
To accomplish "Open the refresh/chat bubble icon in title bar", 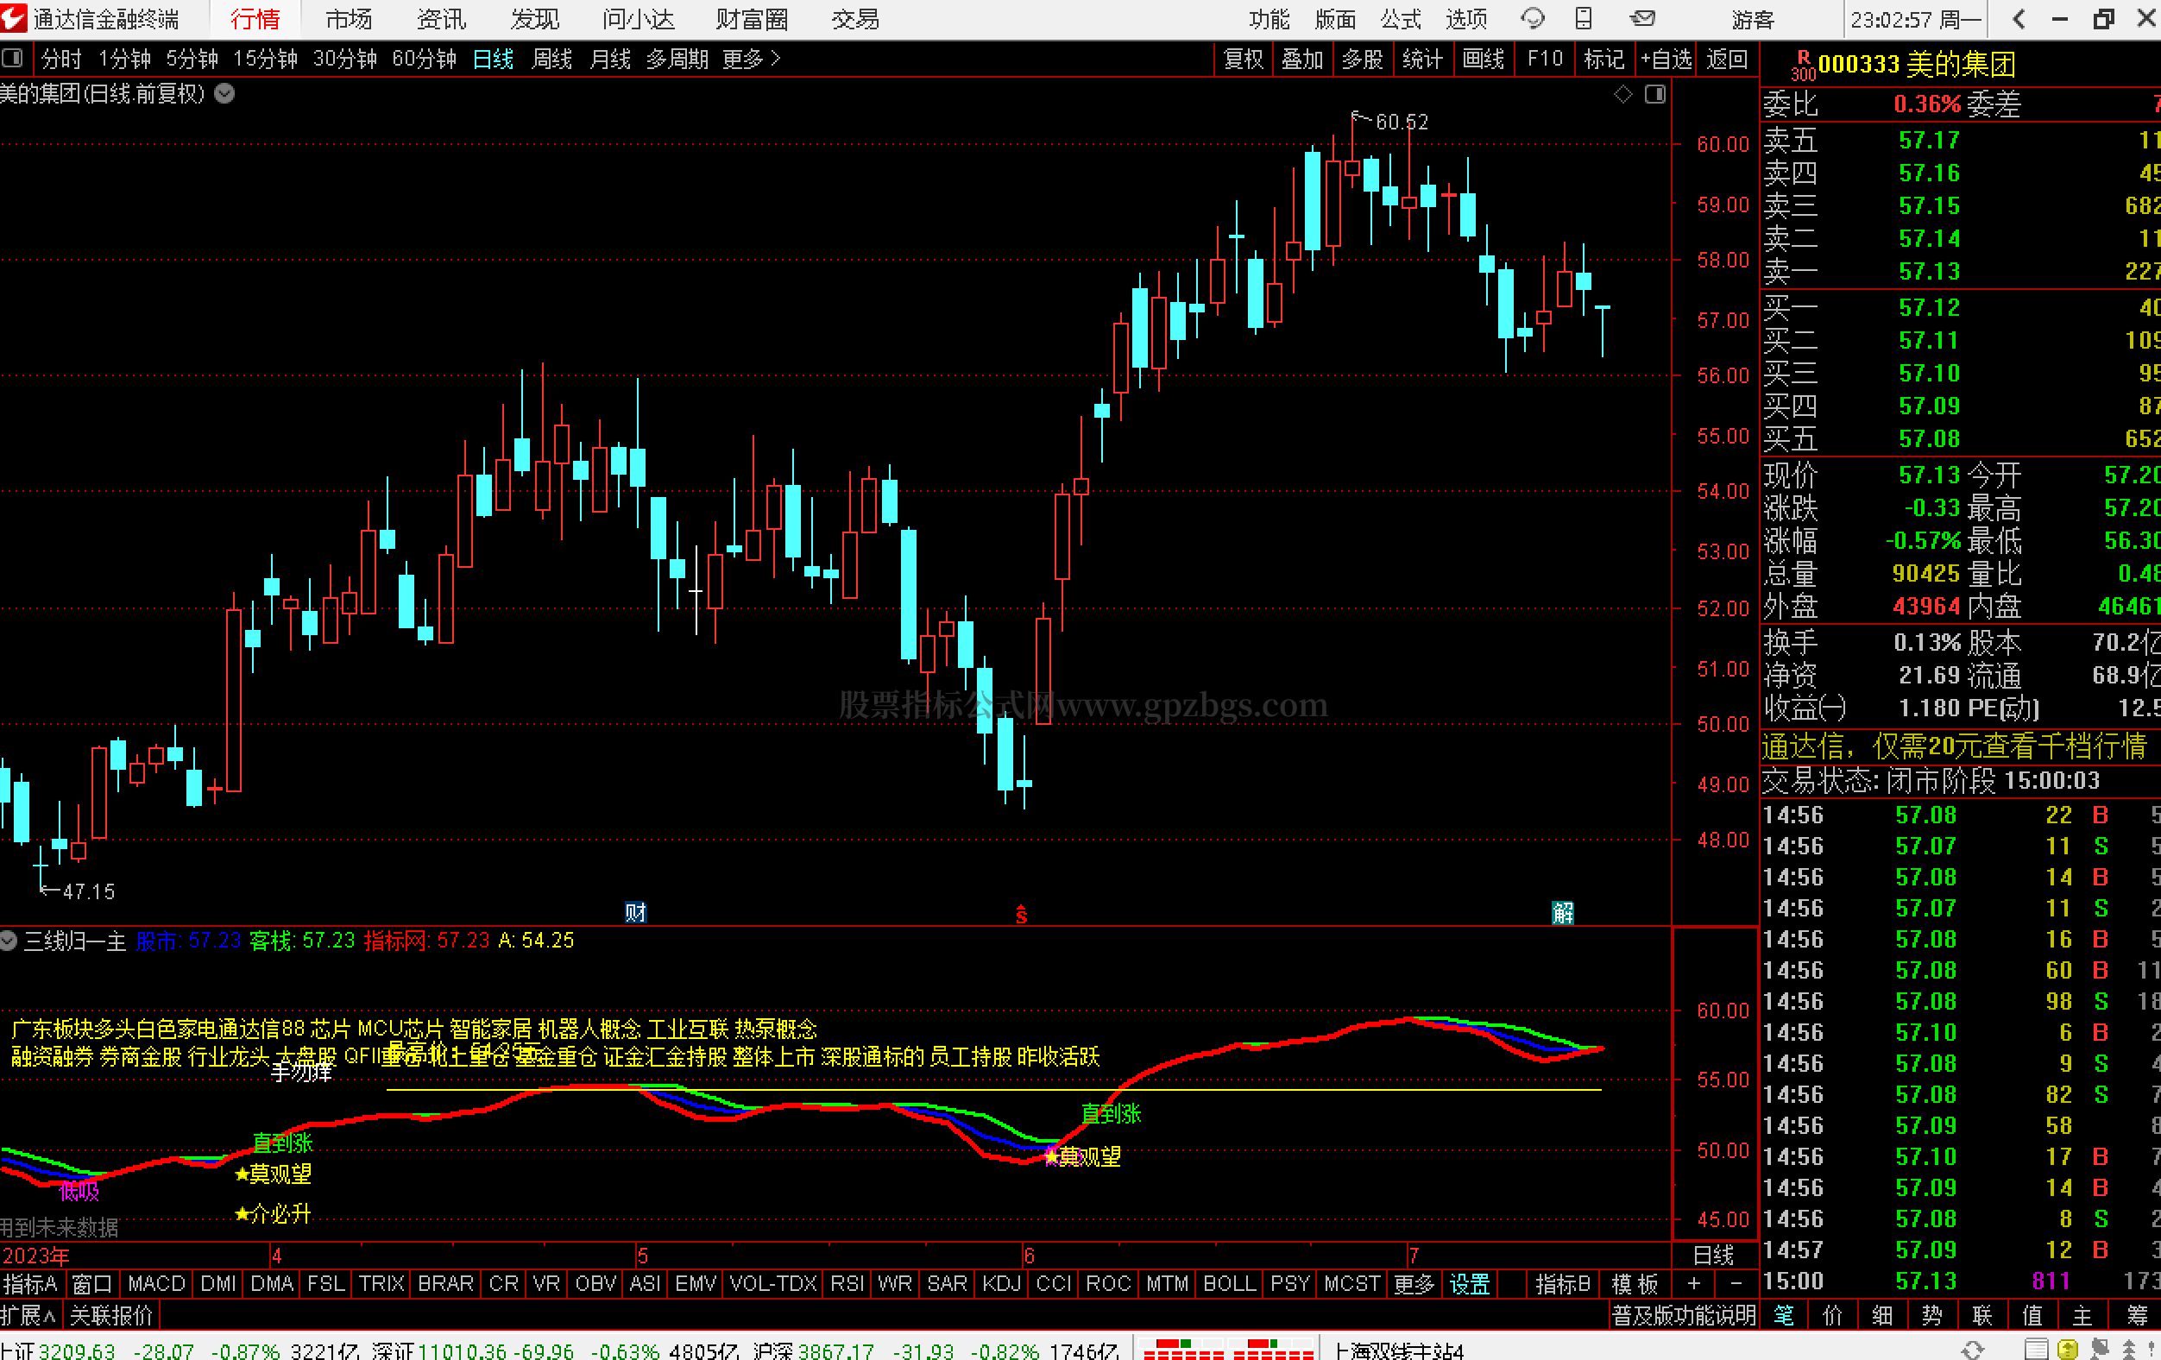I will (1533, 18).
